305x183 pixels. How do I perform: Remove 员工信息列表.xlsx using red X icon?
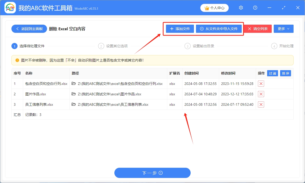pos(261,104)
